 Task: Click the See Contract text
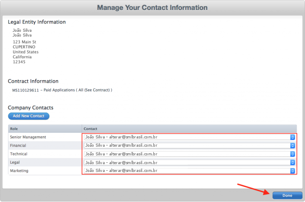click(x=99, y=90)
